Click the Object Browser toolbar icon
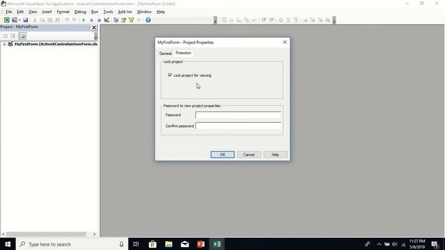 coord(131,20)
